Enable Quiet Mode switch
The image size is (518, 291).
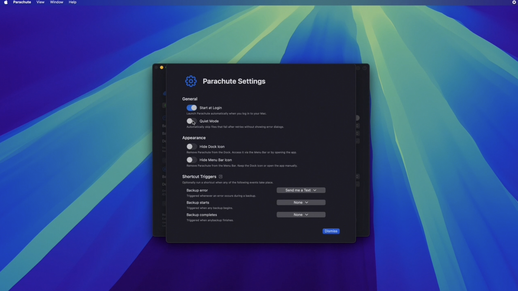pos(192,121)
